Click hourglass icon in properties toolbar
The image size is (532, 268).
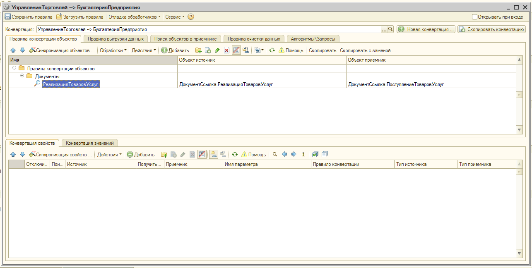click(303, 154)
